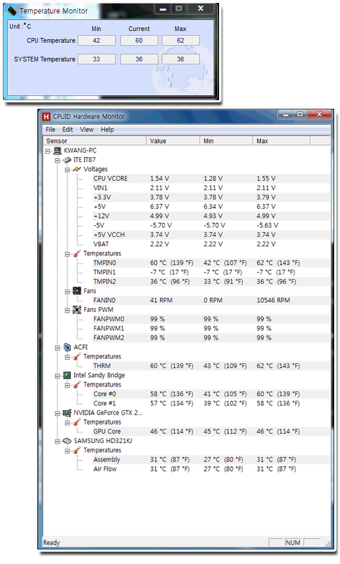Collapse the Fans PWM group

[x=67, y=310]
